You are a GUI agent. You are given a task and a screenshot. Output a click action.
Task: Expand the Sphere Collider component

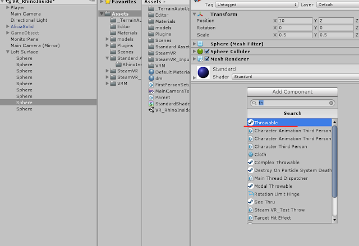click(x=194, y=51)
